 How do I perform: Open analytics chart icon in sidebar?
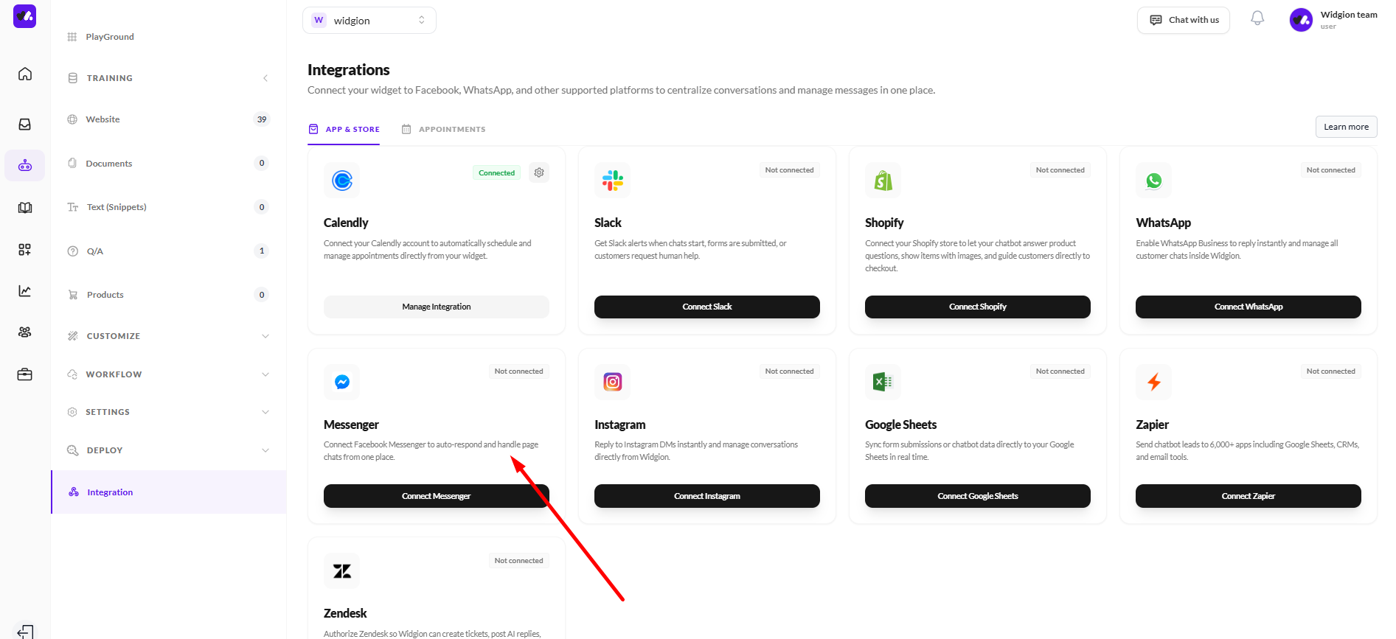[25, 291]
